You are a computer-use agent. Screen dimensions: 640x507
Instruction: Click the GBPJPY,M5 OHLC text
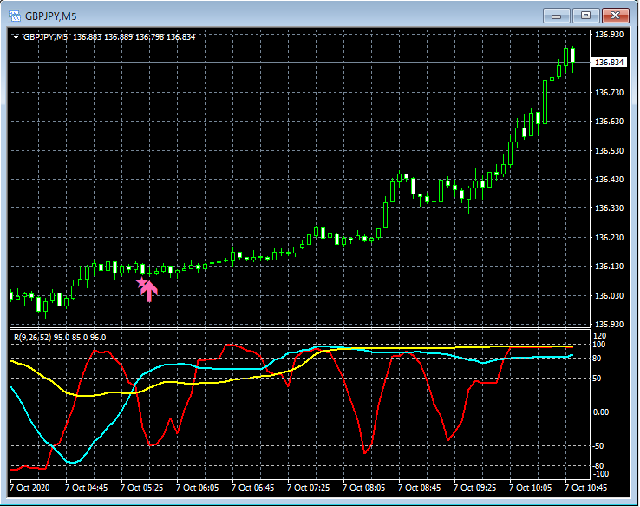pos(109,37)
